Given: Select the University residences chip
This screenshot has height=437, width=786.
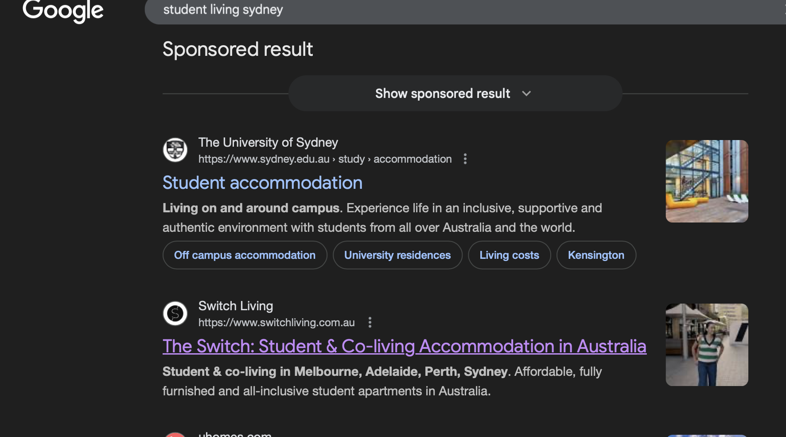Looking at the screenshot, I should coord(397,255).
